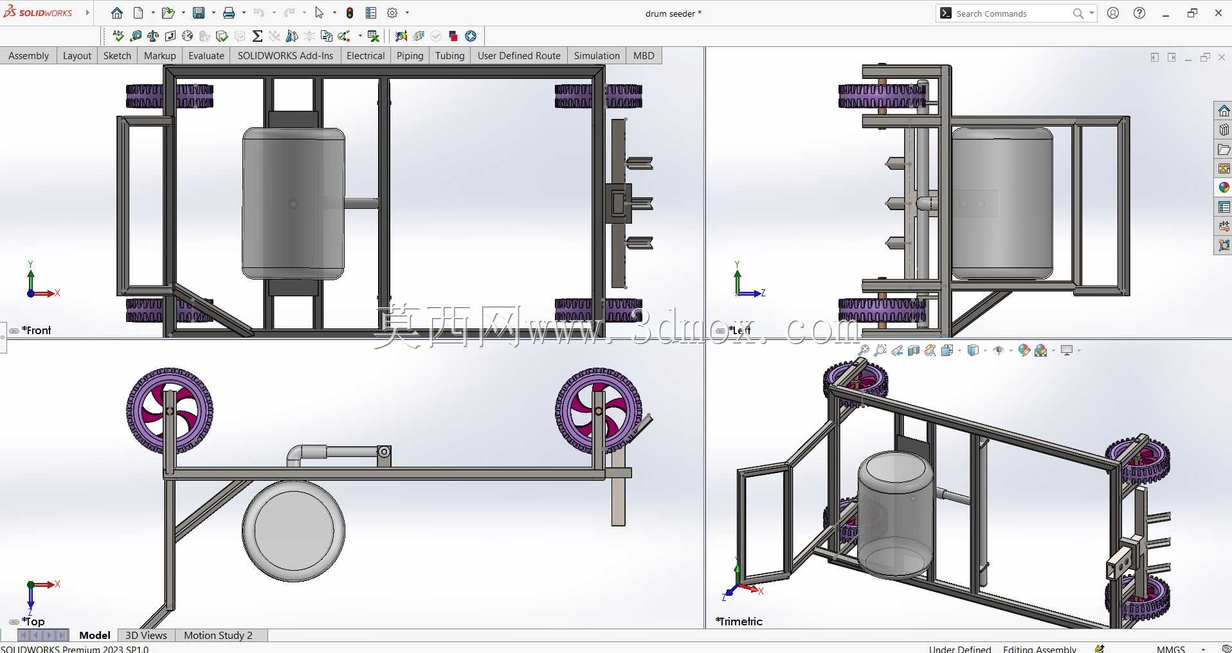Viewport: 1232px width, 653px height.
Task: Expand the Select tool dropdown arrow
Action: (334, 13)
